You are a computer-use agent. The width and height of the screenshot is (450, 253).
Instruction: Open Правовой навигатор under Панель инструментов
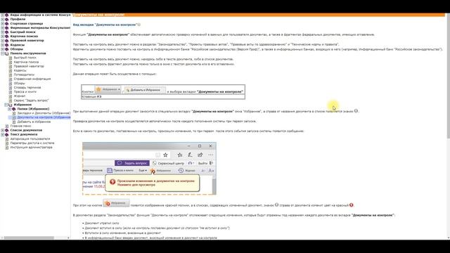pos(29,66)
